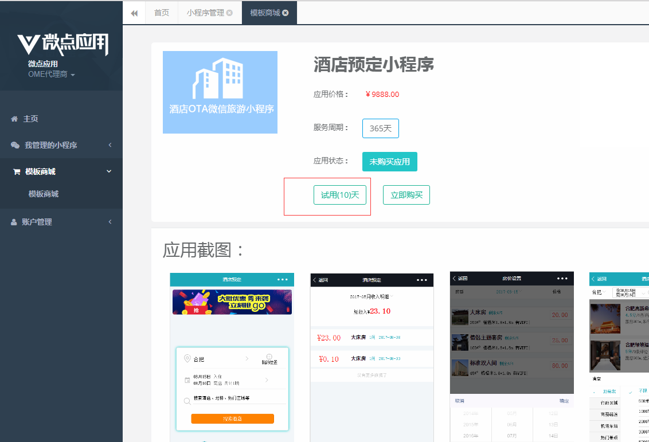Switch to the 小程序管理 tab
This screenshot has height=442, width=649.
pyautogui.click(x=204, y=12)
